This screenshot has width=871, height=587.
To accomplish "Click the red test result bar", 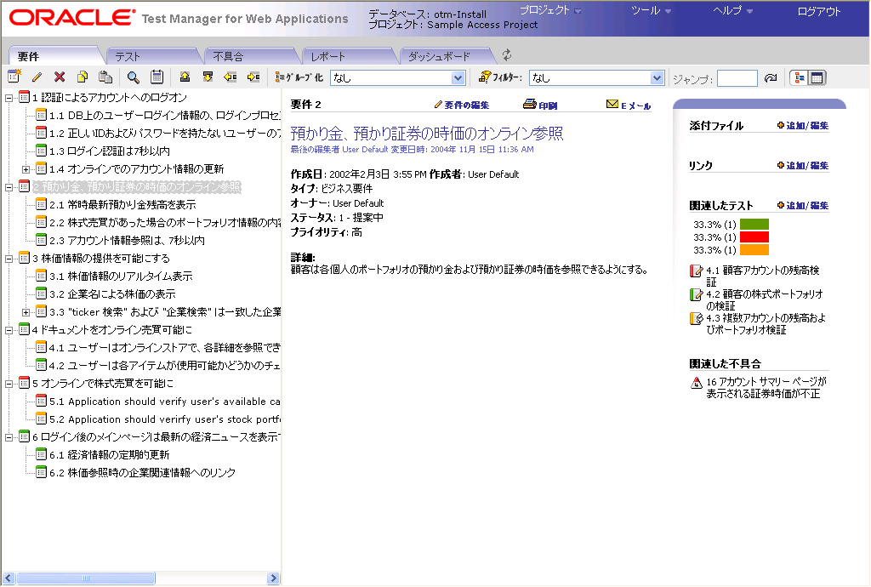I will [x=754, y=237].
